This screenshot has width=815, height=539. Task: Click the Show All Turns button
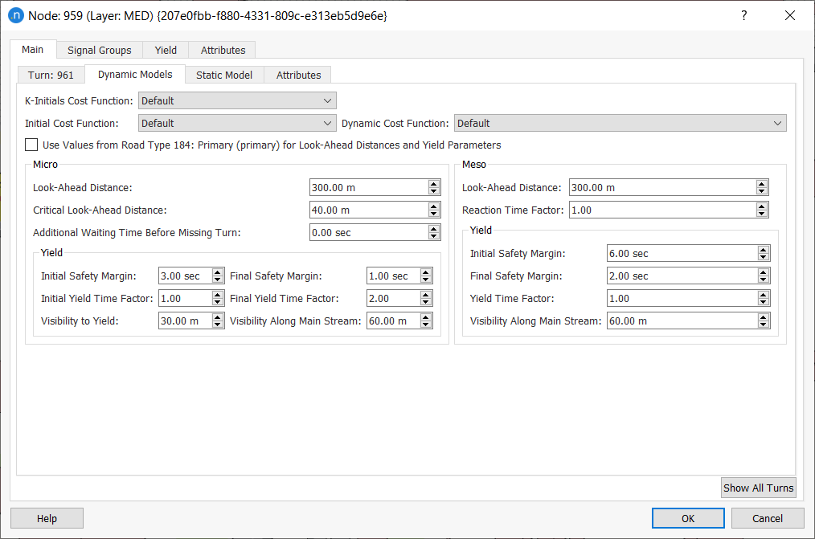pos(758,488)
